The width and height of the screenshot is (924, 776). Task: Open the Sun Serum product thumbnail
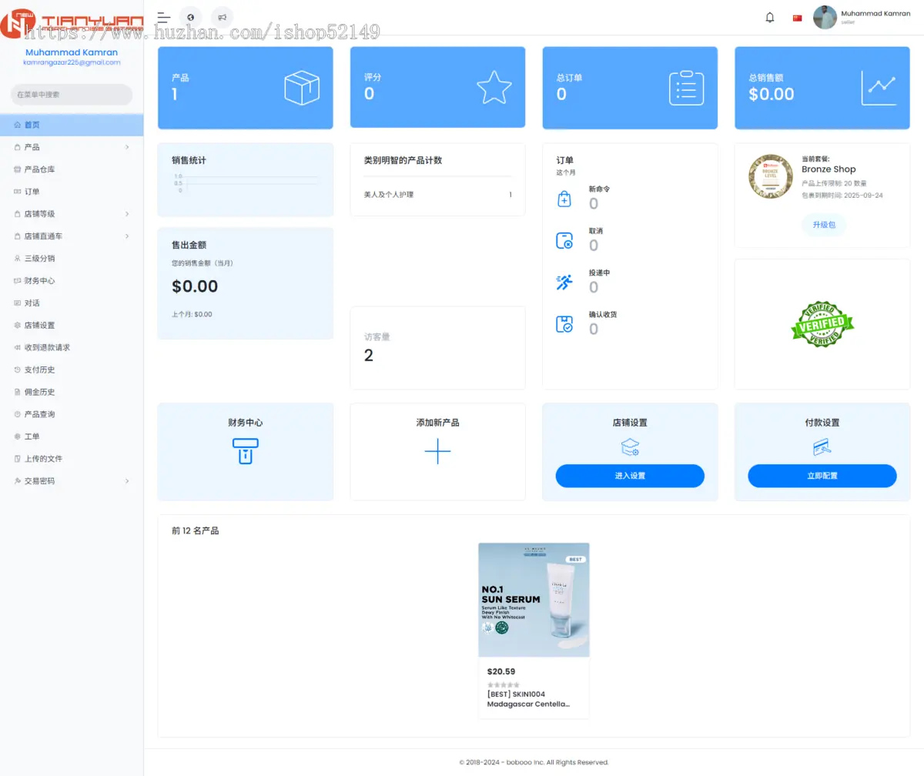point(534,600)
